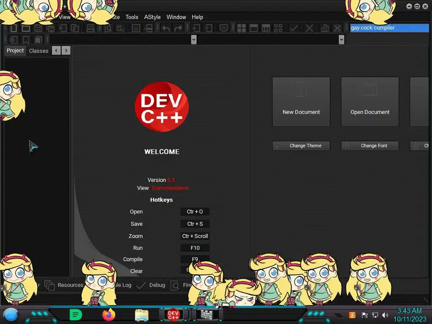Open the red Documentation link
Image resolution: width=432 pixels, height=324 pixels.
coord(170,188)
